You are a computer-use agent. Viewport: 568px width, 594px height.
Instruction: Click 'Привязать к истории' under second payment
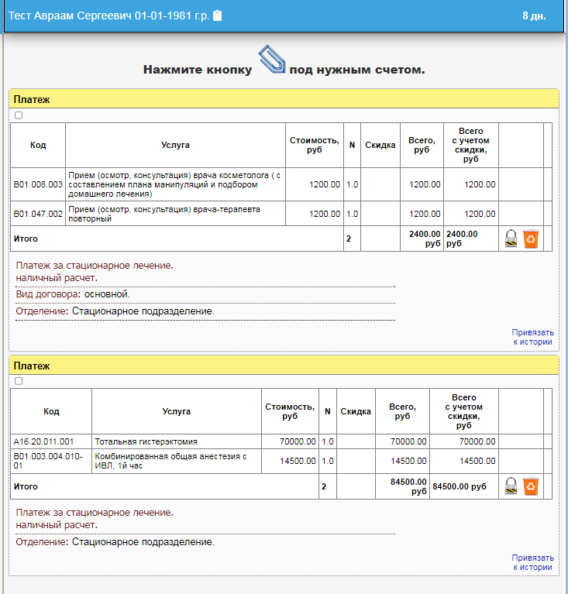pos(532,562)
